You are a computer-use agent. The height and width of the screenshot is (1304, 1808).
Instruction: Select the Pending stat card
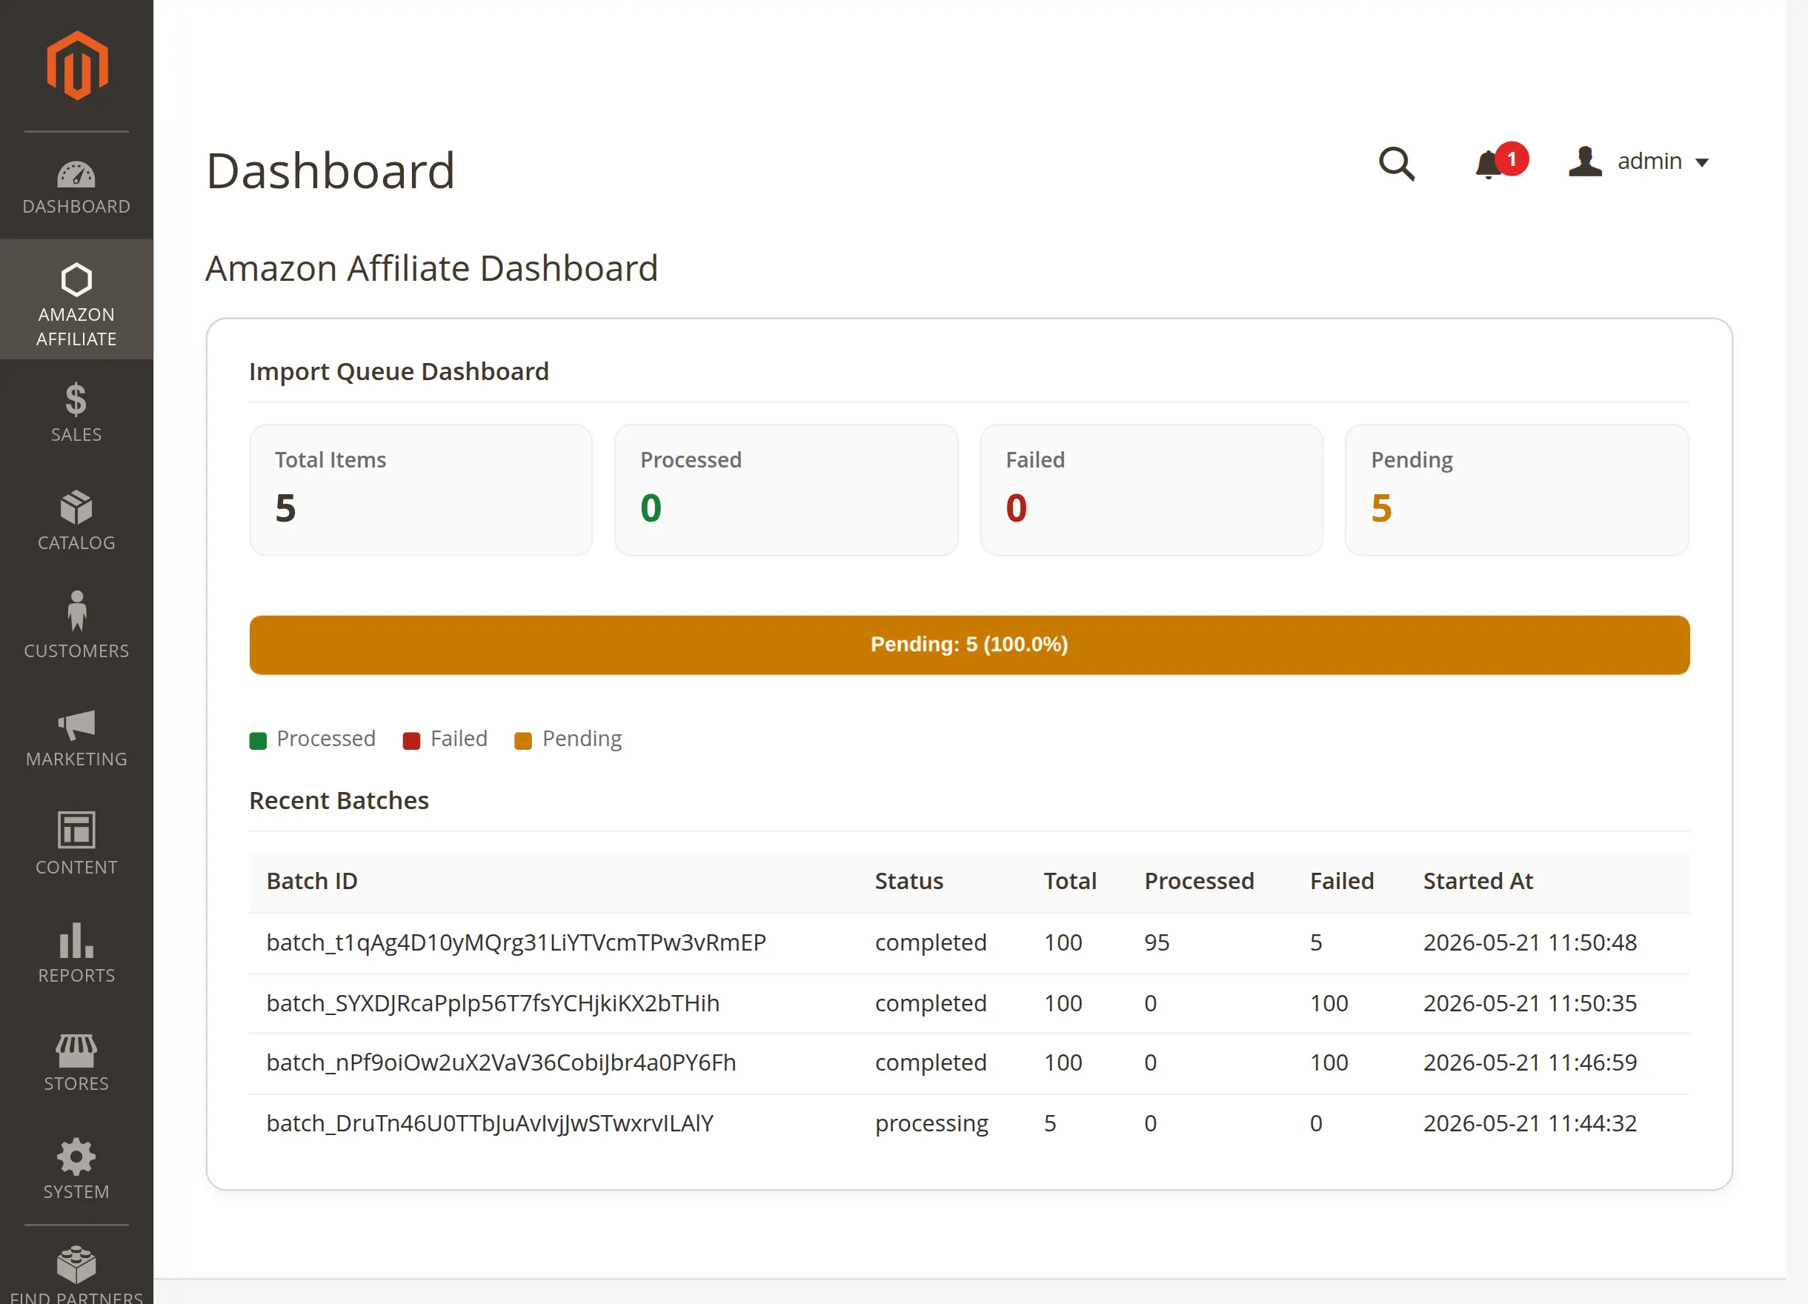click(x=1517, y=490)
